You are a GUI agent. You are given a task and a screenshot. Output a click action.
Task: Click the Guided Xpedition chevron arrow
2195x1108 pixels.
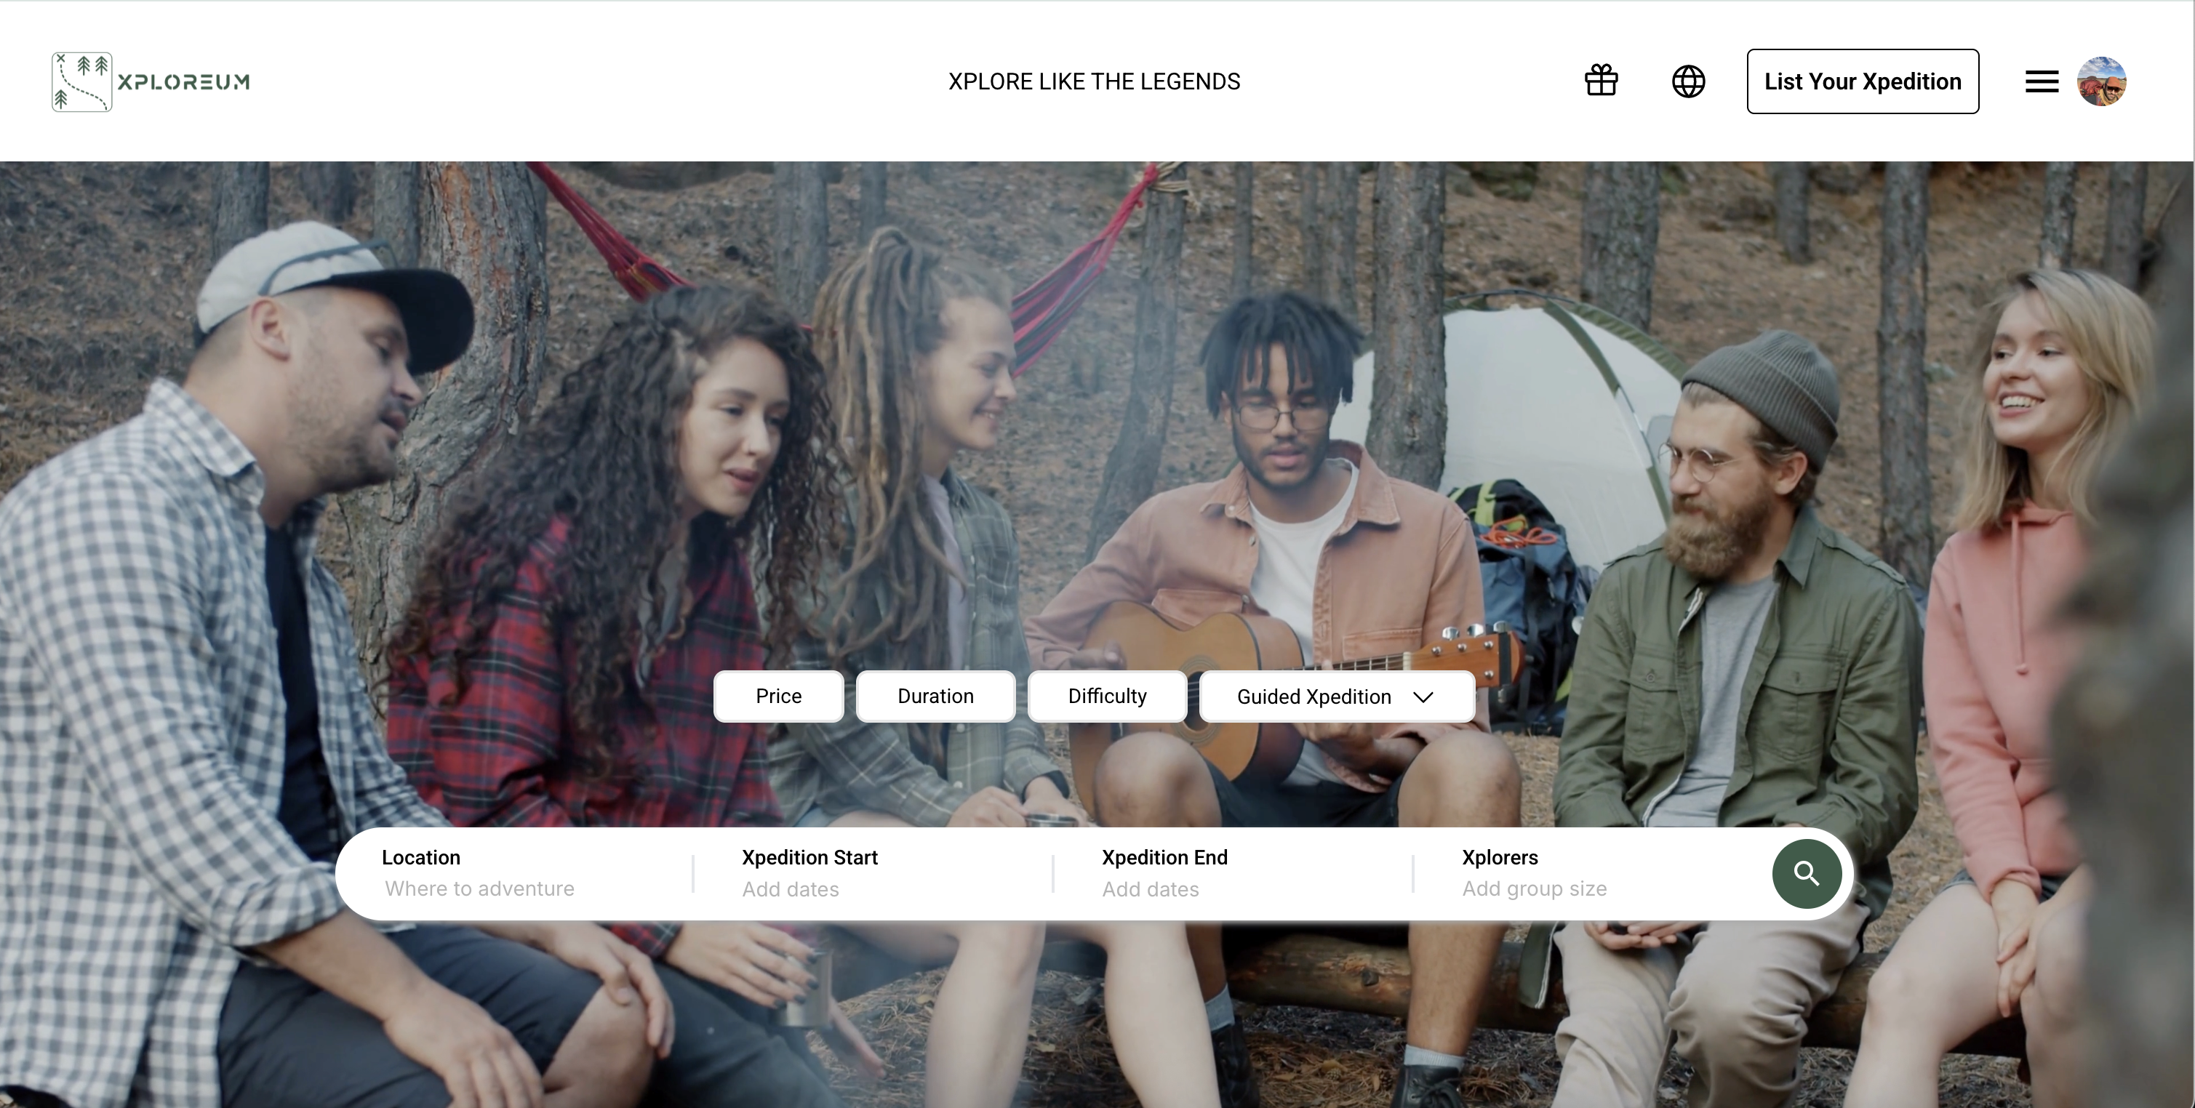click(x=1422, y=696)
